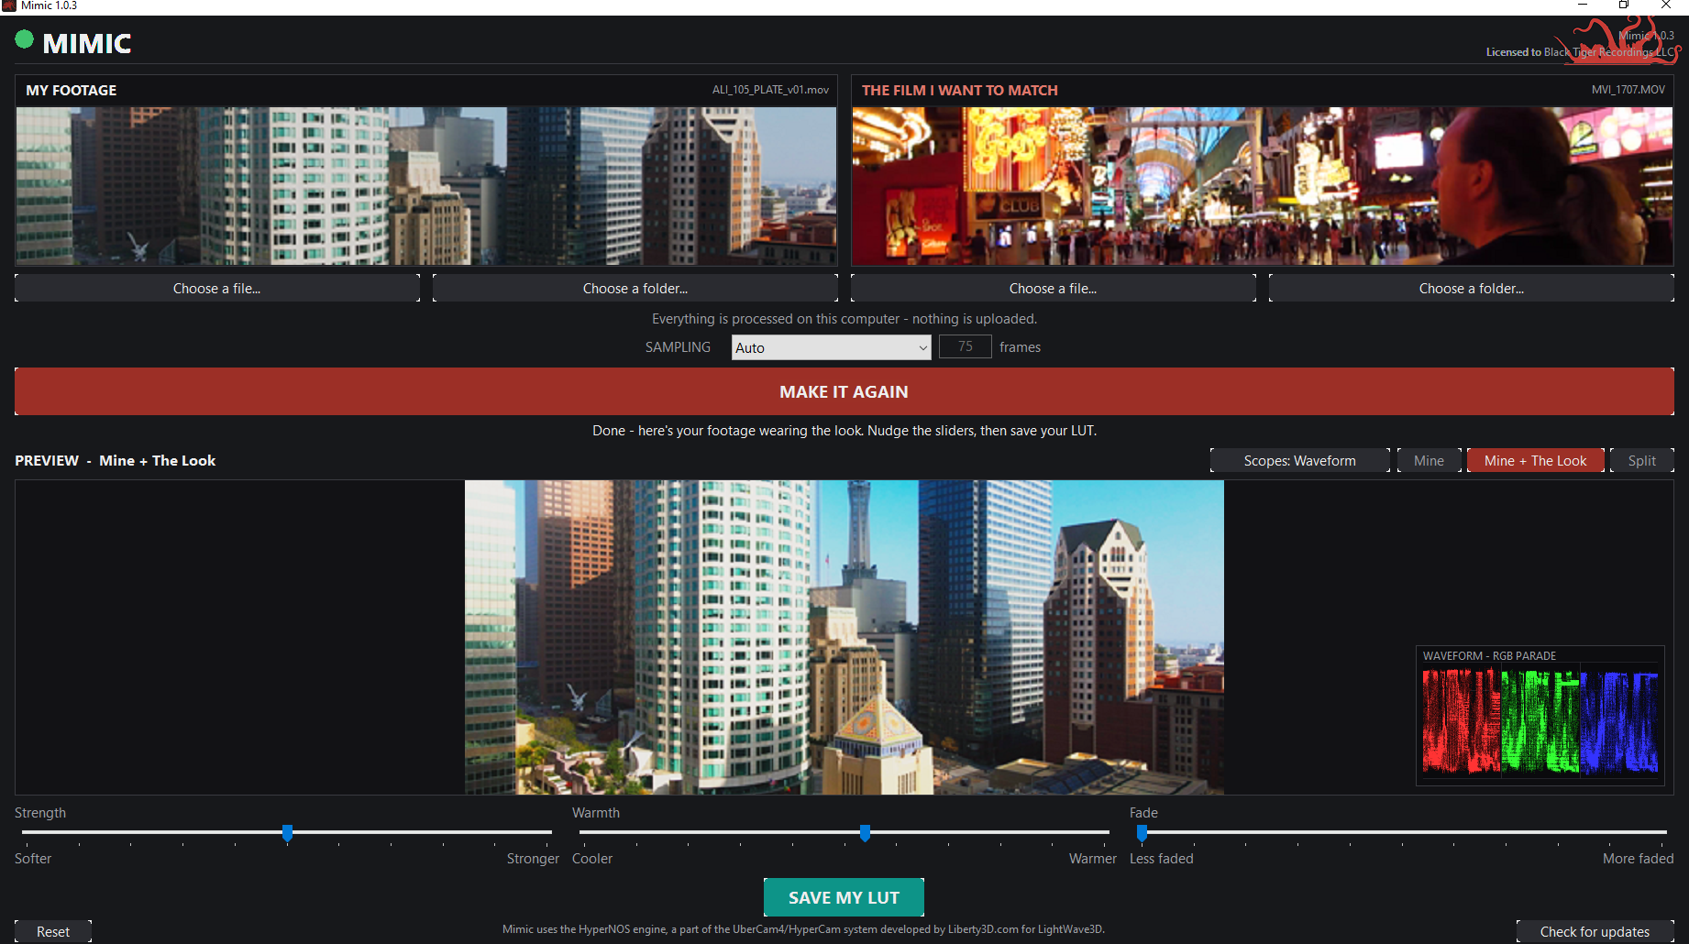Choose a folder for My Footage

click(635, 288)
